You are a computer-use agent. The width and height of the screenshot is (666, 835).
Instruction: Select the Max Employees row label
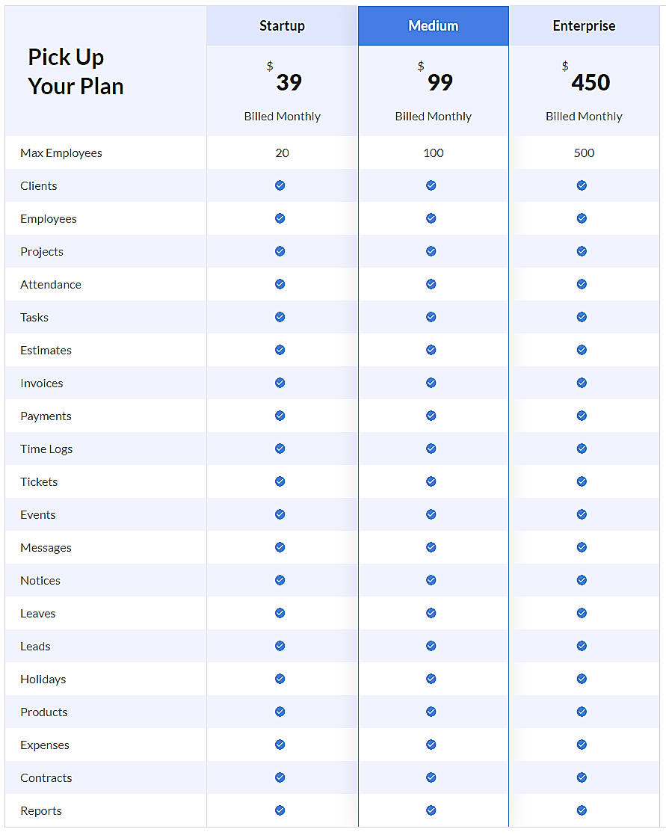61,152
